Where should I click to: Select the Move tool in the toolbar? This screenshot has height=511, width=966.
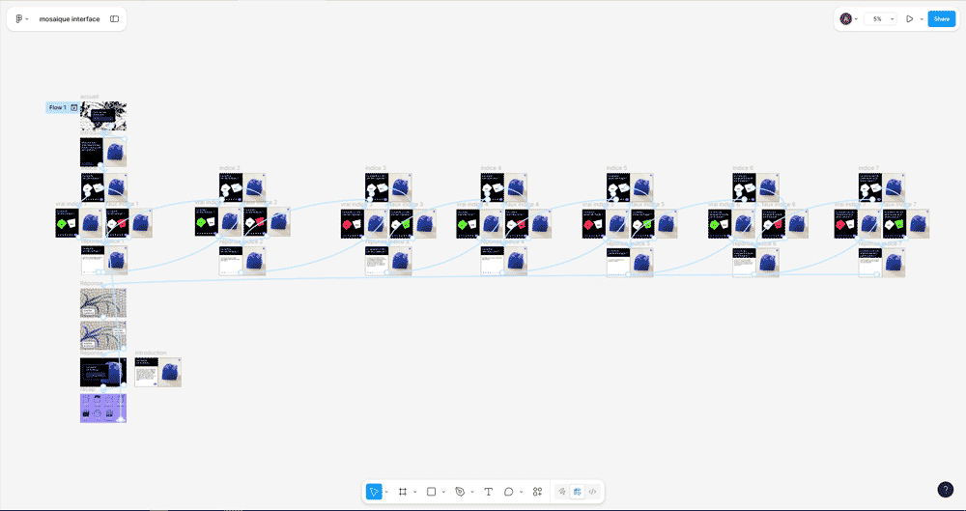pos(374,492)
